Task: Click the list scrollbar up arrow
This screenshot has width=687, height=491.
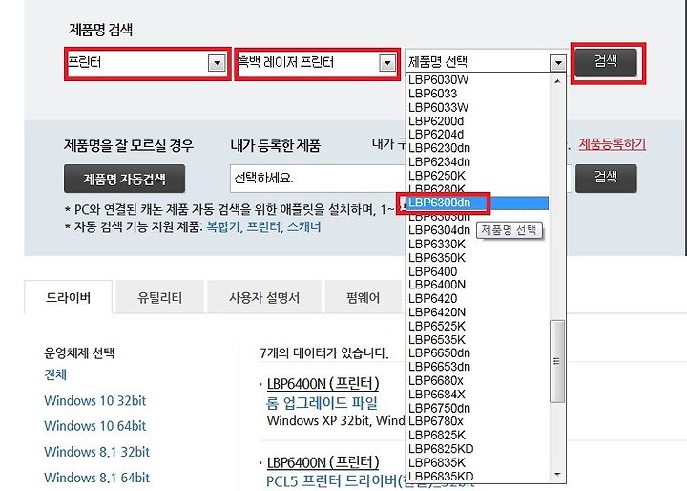Action: [557, 81]
